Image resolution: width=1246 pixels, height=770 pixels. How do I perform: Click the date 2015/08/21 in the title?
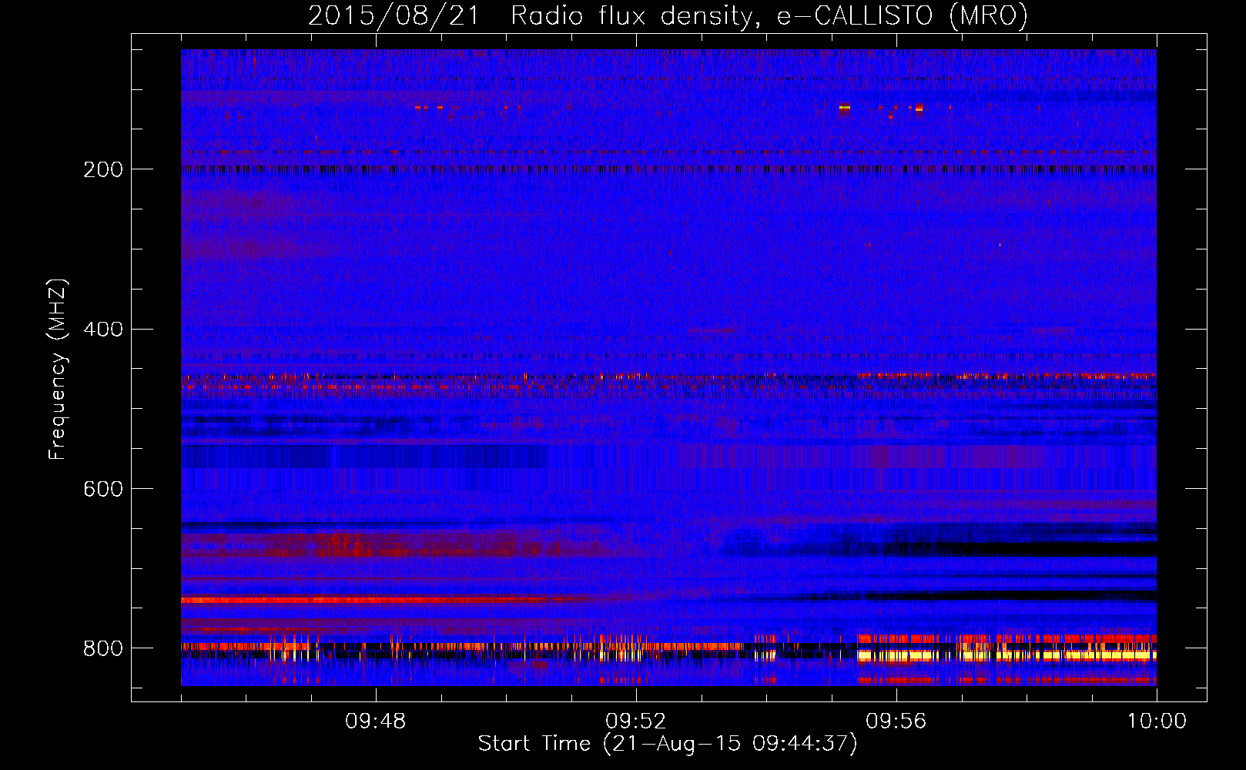pyautogui.click(x=393, y=16)
